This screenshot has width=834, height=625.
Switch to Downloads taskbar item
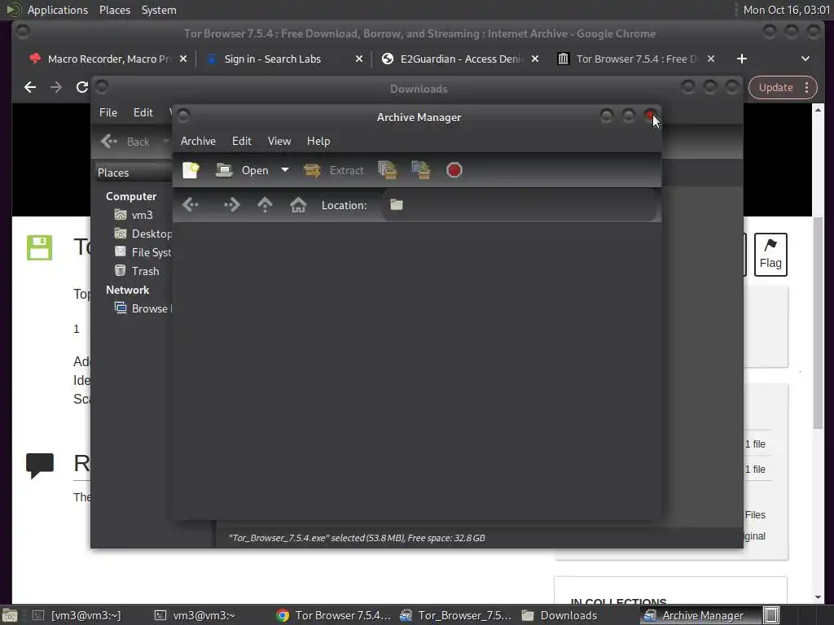pos(560,615)
